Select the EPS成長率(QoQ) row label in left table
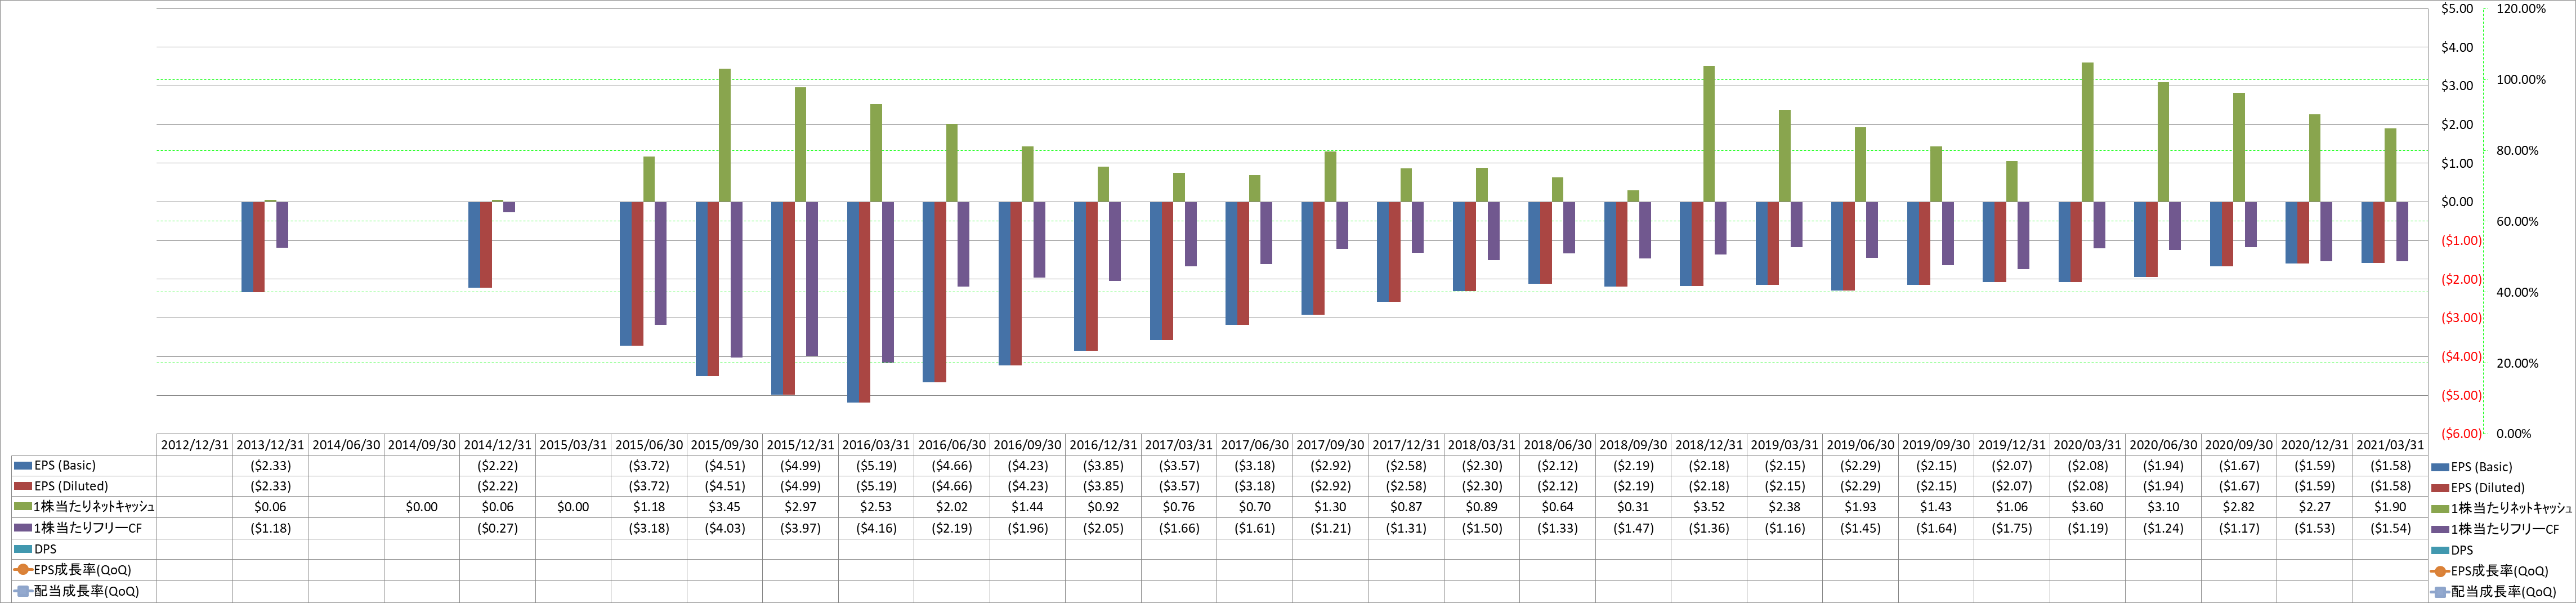Image resolution: width=2576 pixels, height=603 pixels. click(x=84, y=570)
